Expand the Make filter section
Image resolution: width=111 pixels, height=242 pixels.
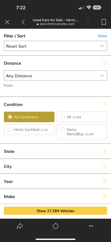[55, 196]
